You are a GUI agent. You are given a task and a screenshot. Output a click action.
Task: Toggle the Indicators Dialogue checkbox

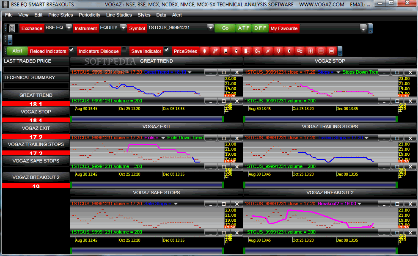[x=124, y=50]
